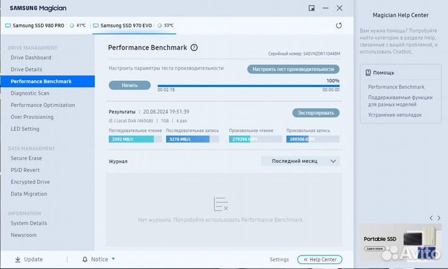Open Data Migration
Screen dimensions: 448x269
(x=29, y=194)
